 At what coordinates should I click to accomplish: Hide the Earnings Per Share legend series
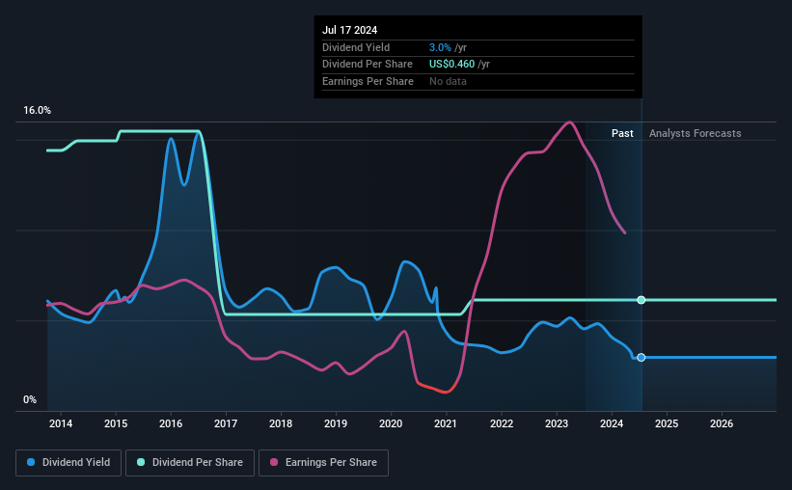(324, 463)
